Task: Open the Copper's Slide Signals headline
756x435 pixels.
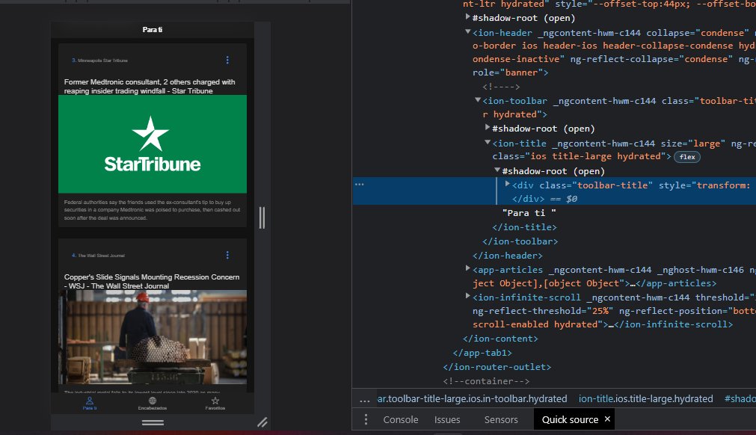Action: point(151,281)
